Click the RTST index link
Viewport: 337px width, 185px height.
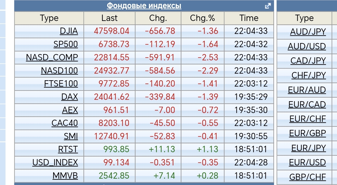(x=68, y=149)
